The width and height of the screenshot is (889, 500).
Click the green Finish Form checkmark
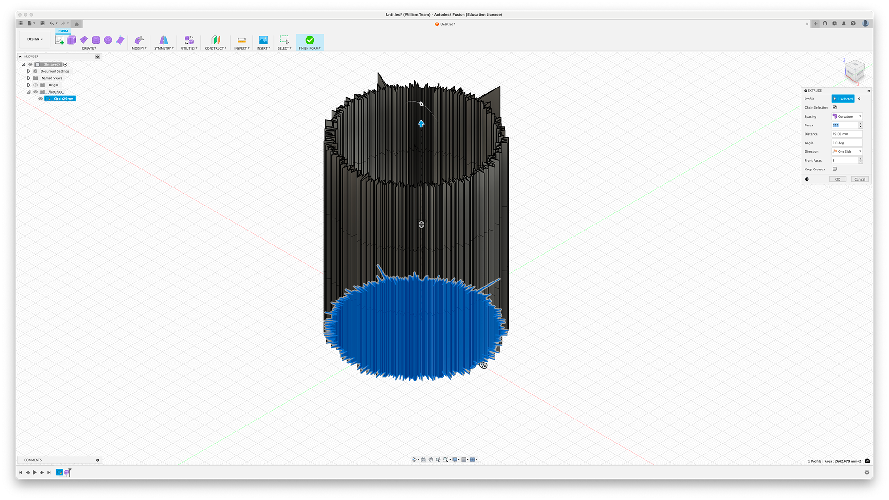310,40
